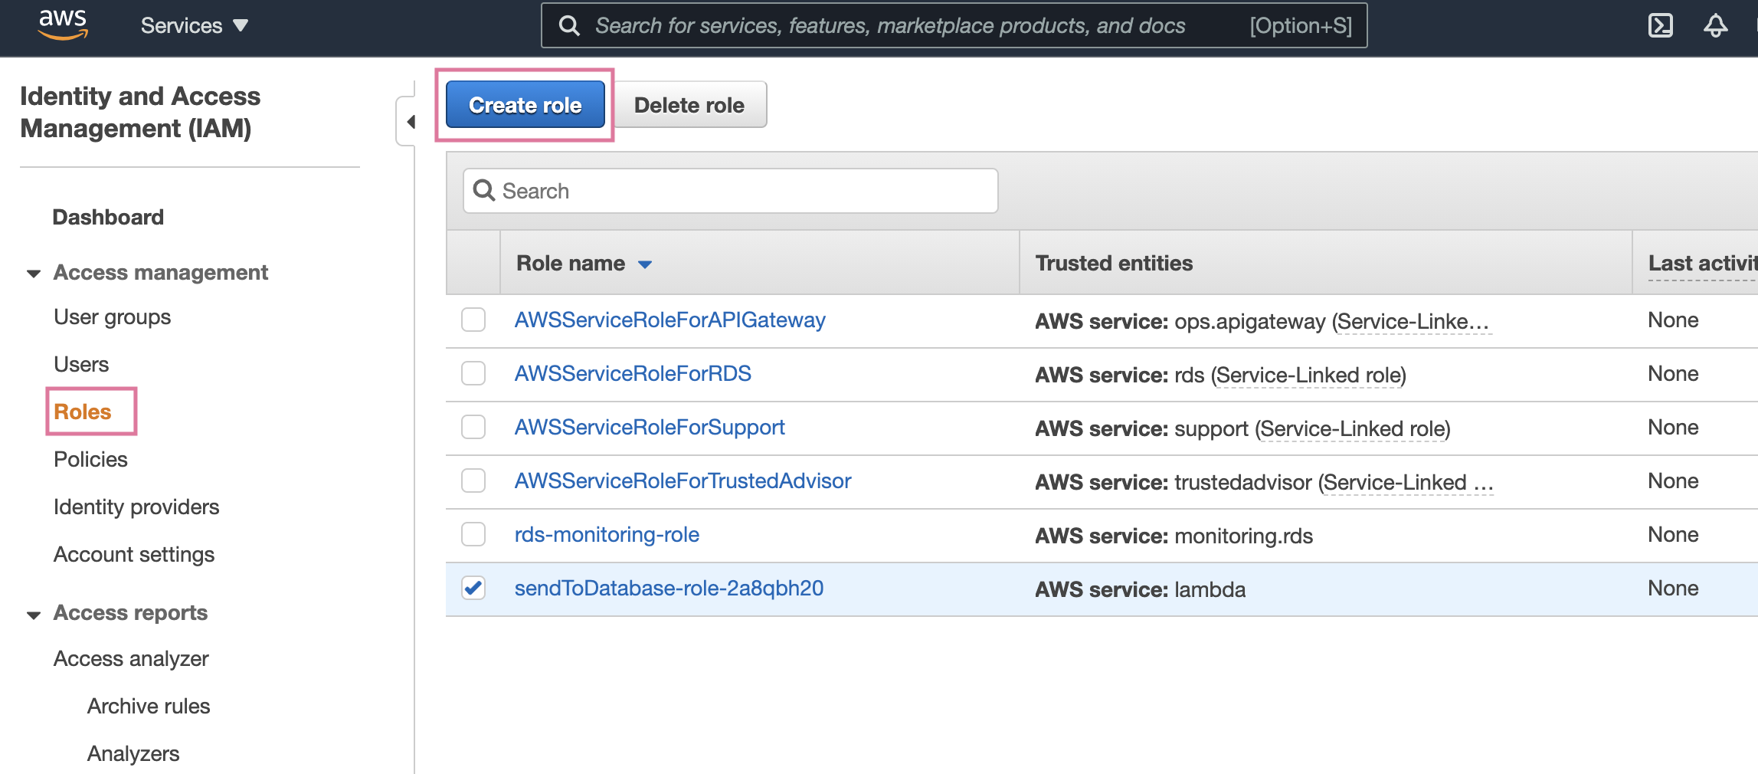The height and width of the screenshot is (774, 1758).
Task: Click 'AWS service: monitoring.rds' trusted entity text
Action: [x=1174, y=536]
